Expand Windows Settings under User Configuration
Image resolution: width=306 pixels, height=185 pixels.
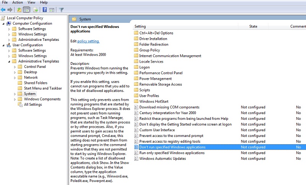point(9,56)
